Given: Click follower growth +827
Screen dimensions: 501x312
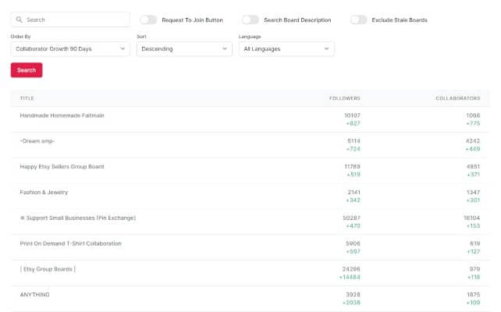Looking at the screenshot, I should coord(353,123).
